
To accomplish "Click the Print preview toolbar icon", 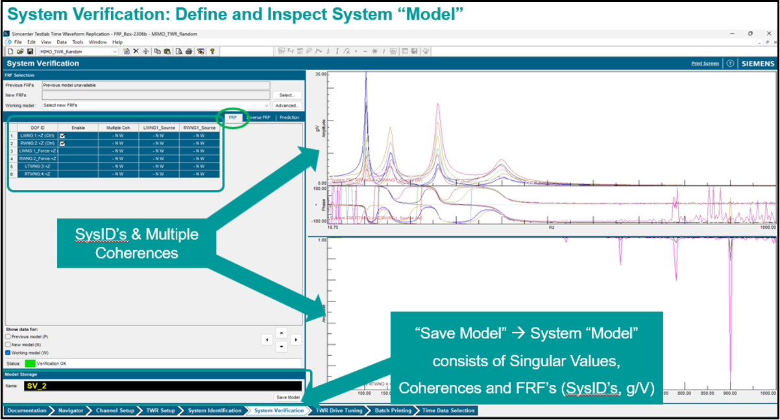I will coord(178,51).
